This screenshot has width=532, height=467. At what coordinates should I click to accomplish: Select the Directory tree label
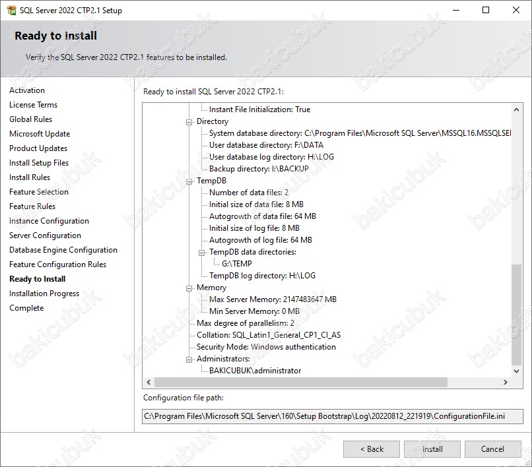pyautogui.click(x=213, y=121)
